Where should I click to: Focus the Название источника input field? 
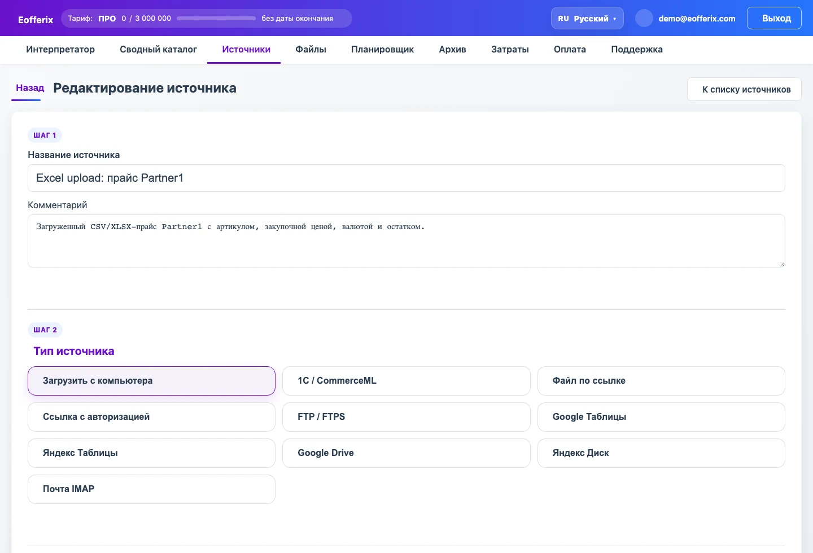point(406,178)
